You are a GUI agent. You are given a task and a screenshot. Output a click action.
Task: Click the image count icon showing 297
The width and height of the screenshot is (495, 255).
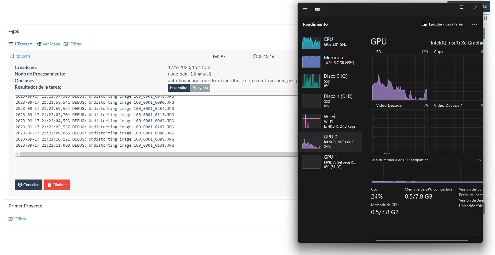[x=215, y=56]
